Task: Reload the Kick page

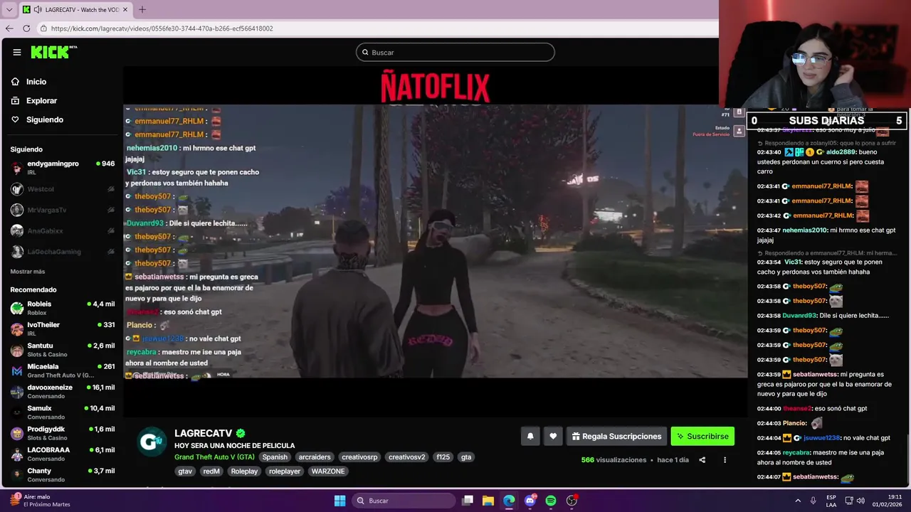Action: click(26, 28)
